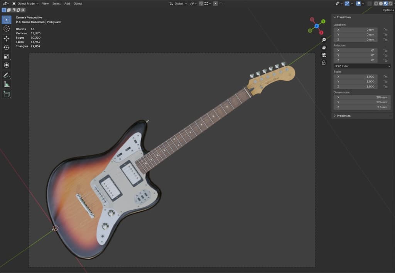Open the View menu
This screenshot has height=273, width=395.
pyautogui.click(x=46, y=3)
